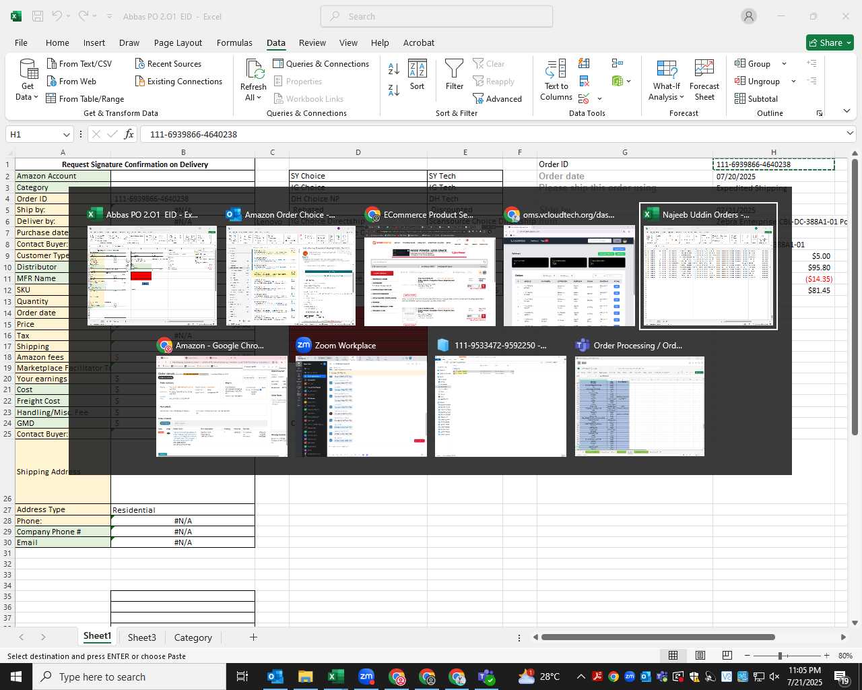The width and height of the screenshot is (862, 690).
Task: Open the notification center
Action: coord(842,677)
